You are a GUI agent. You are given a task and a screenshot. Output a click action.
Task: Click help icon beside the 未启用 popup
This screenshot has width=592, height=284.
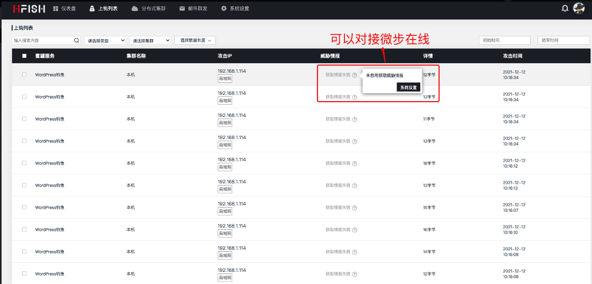coord(354,75)
